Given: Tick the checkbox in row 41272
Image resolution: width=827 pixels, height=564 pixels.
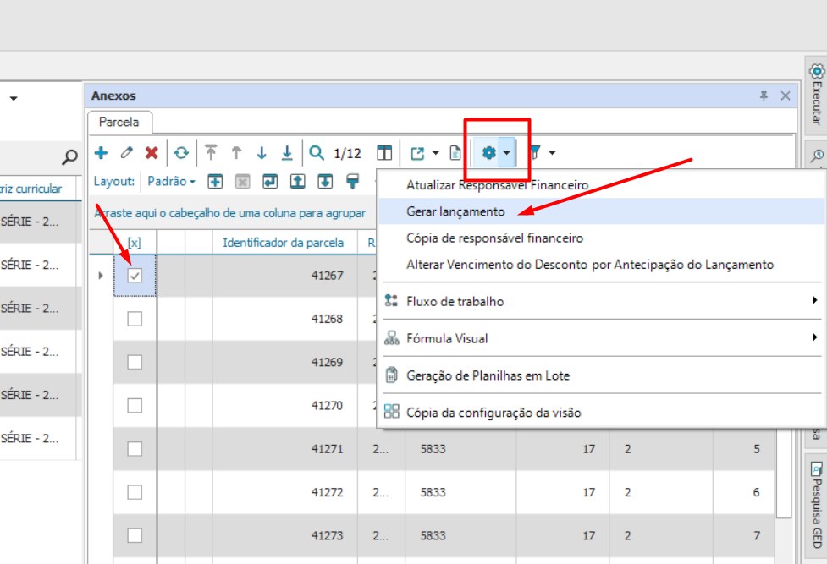Looking at the screenshot, I should (x=135, y=492).
